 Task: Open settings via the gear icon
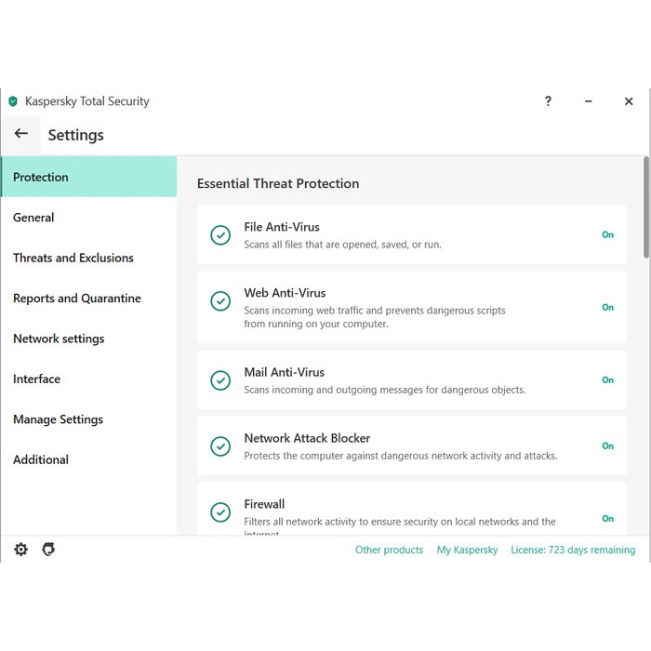[20, 550]
